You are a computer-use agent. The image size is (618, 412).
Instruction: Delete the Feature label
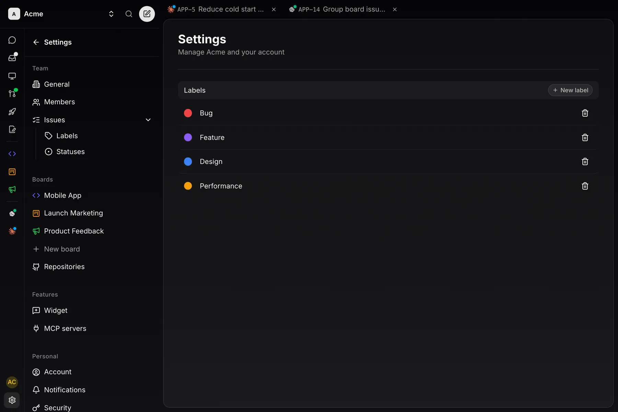tap(585, 137)
